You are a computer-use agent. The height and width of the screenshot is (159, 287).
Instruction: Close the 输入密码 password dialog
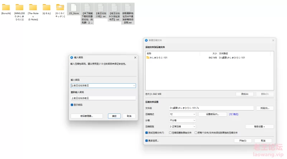pos(135,57)
